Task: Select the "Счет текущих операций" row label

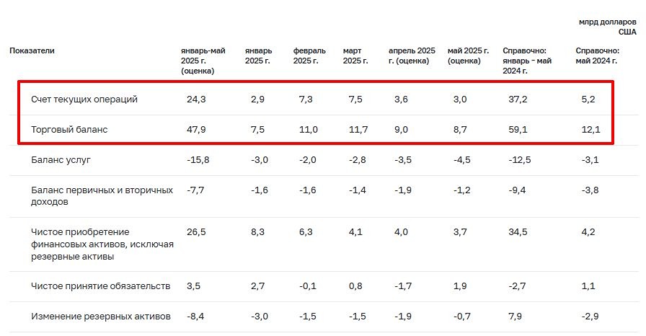Action: 84,99
